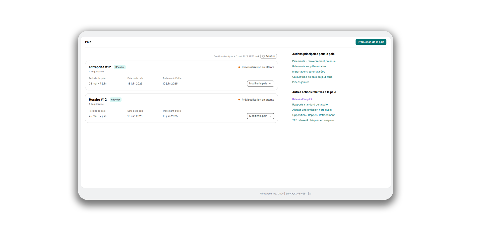Select the entreprise #12 payroll title
The width and height of the screenshot is (482, 231).
click(100, 67)
